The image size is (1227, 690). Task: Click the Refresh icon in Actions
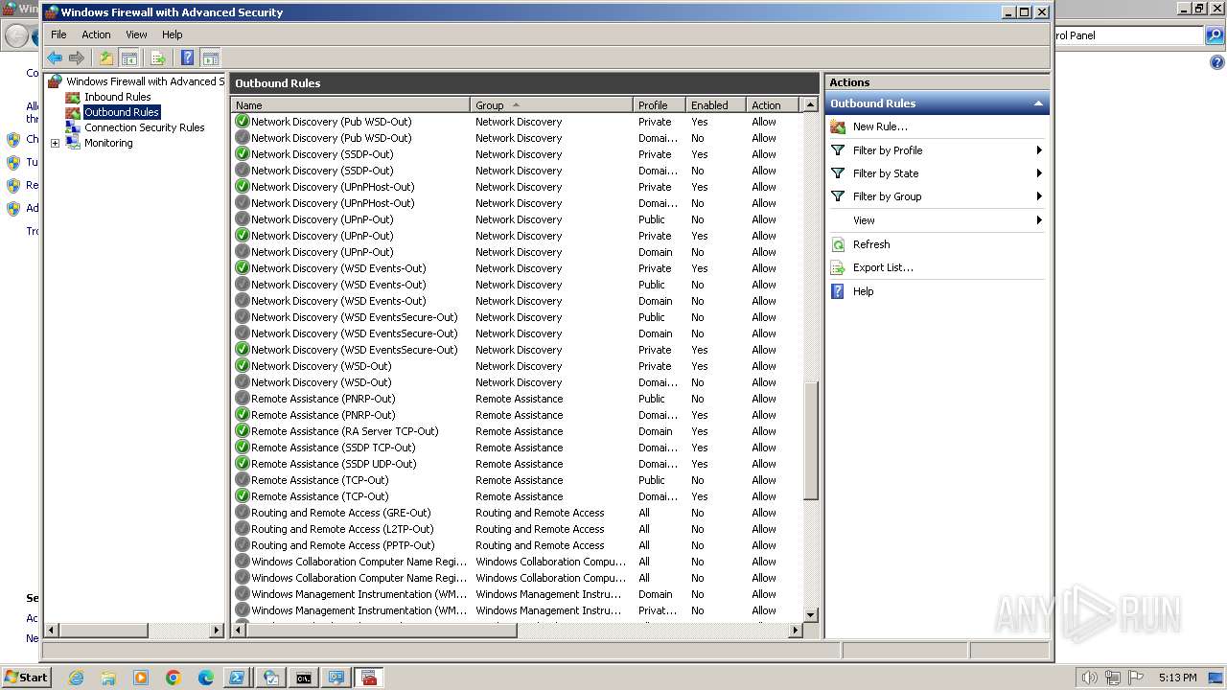838,244
